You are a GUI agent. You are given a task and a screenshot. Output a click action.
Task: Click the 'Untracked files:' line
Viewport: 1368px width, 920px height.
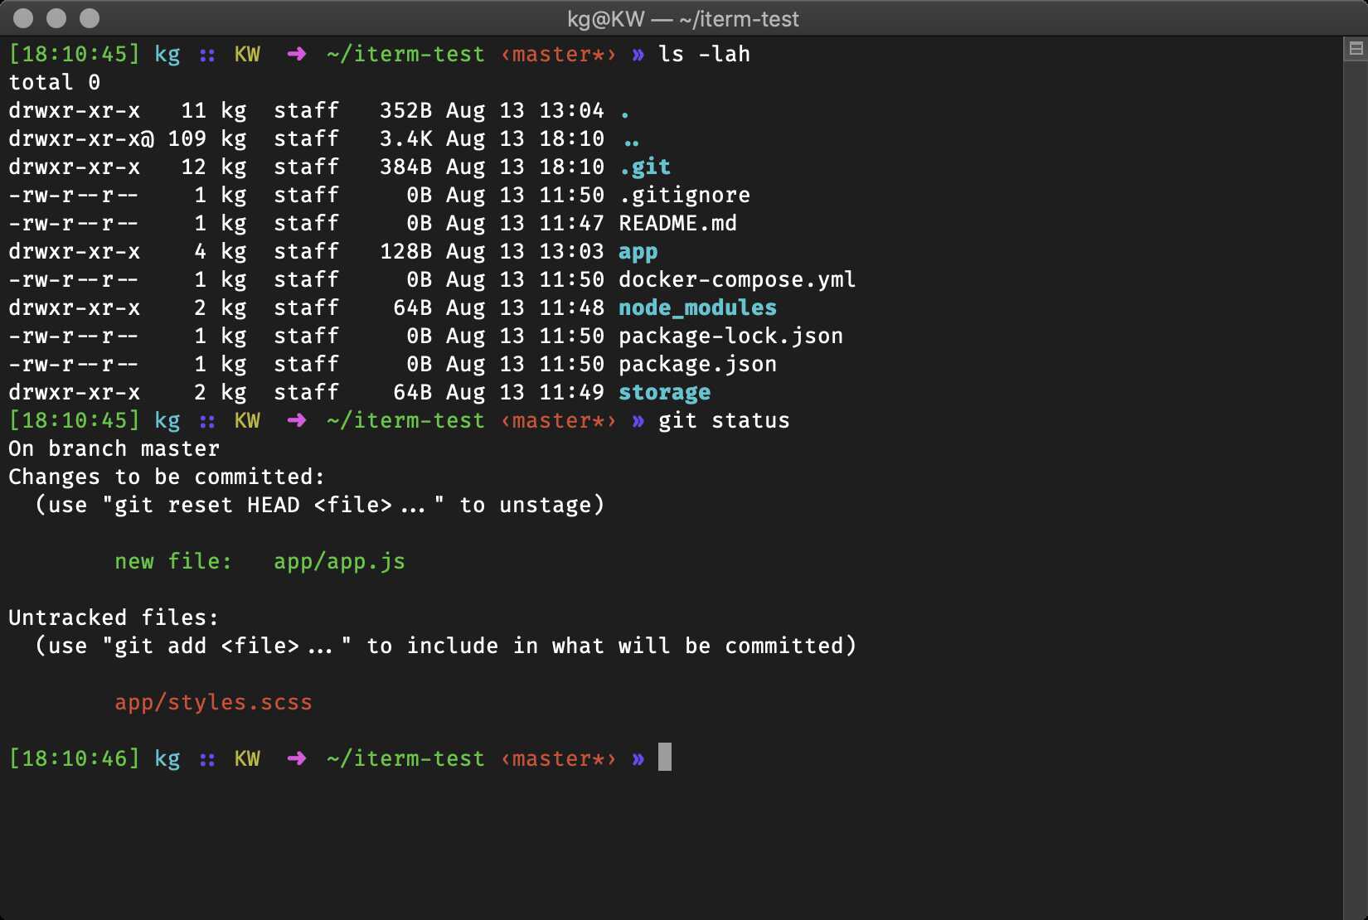pos(114,617)
